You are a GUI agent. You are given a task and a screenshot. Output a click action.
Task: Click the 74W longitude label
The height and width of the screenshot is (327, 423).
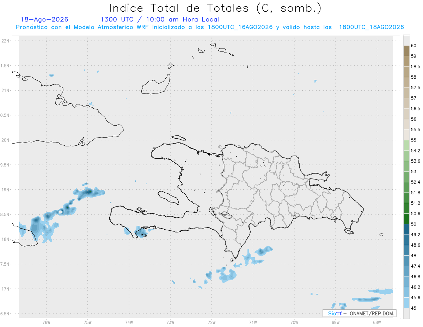click(x=129, y=322)
